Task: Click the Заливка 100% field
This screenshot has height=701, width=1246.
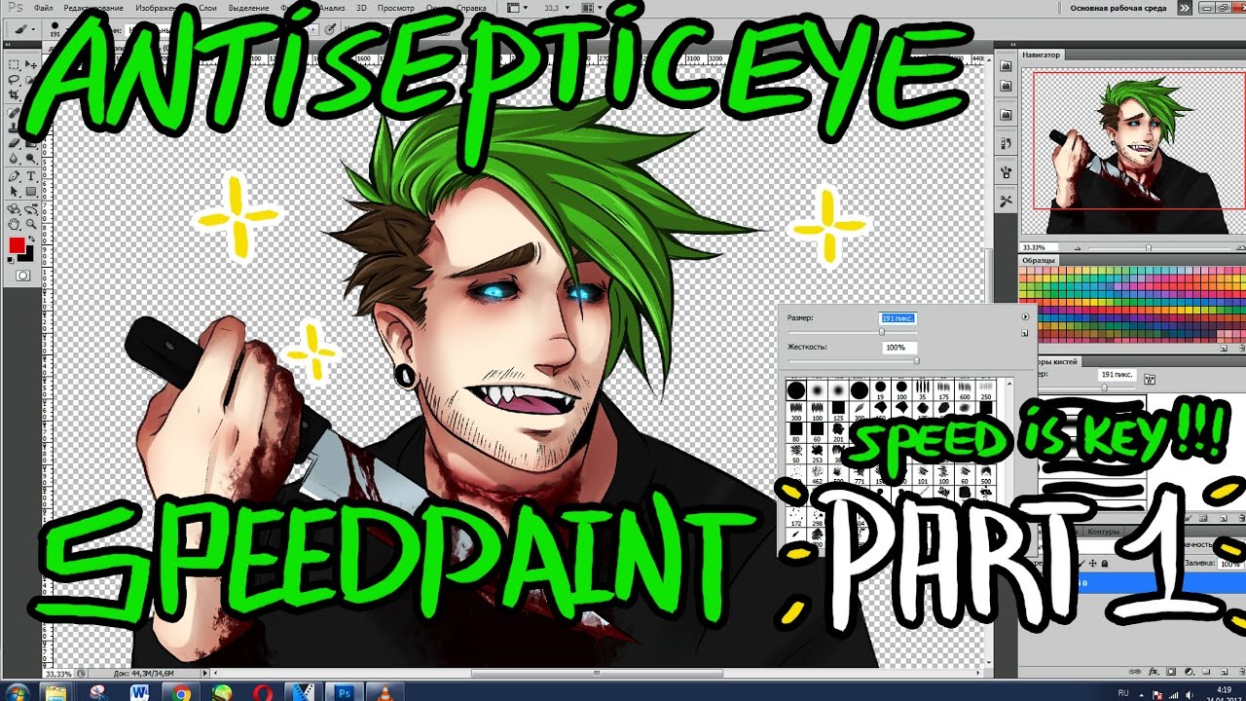Action: pyautogui.click(x=1230, y=565)
